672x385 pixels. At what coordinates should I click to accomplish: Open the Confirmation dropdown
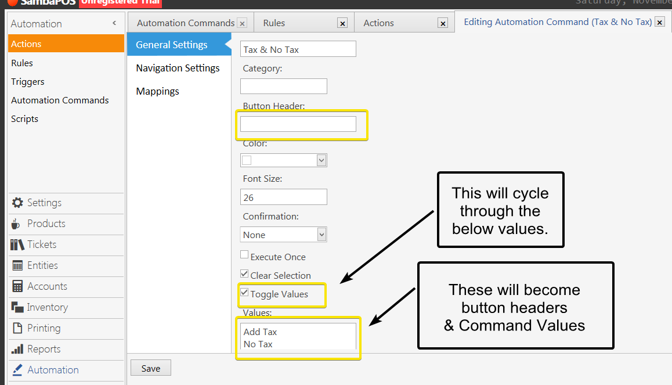pos(321,235)
